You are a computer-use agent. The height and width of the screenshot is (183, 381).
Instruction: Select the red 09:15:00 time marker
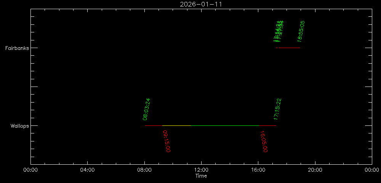pyautogui.click(x=166, y=141)
